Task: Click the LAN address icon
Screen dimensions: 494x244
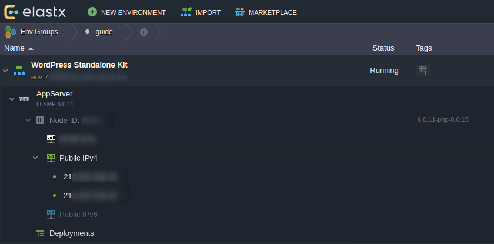Action: pos(51,139)
